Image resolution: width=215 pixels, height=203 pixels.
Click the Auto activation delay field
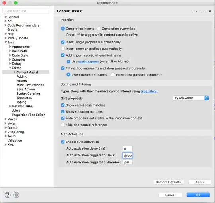pyautogui.click(x=128, y=148)
